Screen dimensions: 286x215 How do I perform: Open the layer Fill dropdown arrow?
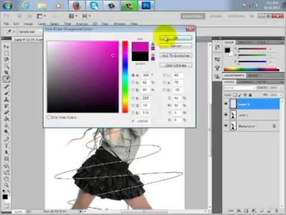click(281, 95)
